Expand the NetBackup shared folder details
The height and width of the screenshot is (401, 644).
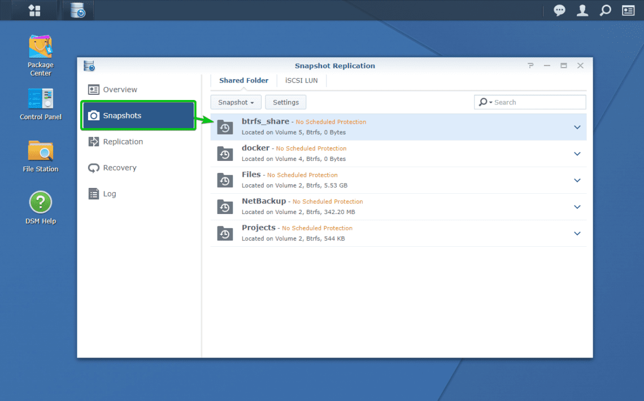577,207
